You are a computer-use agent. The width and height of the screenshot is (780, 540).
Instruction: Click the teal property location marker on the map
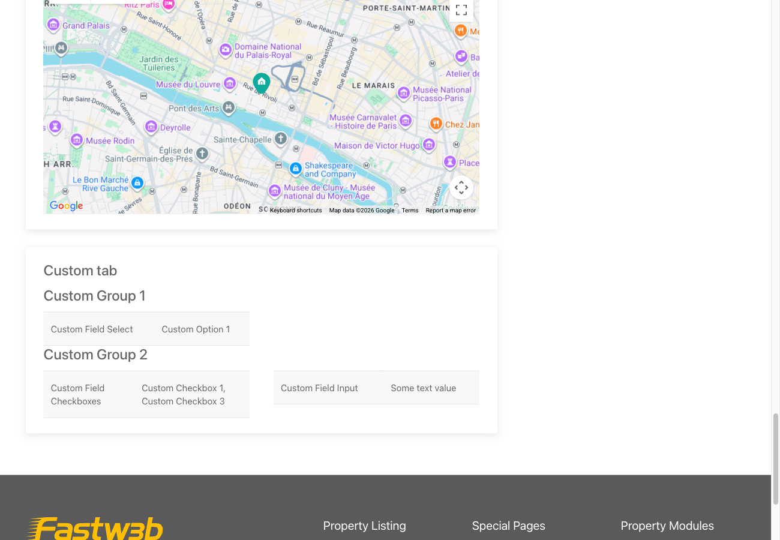(262, 83)
